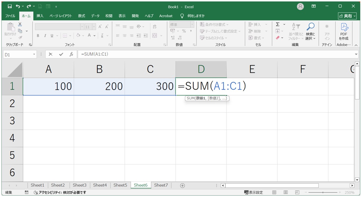Open the Page Layout (ページレイアウト) tab

click(x=61, y=16)
